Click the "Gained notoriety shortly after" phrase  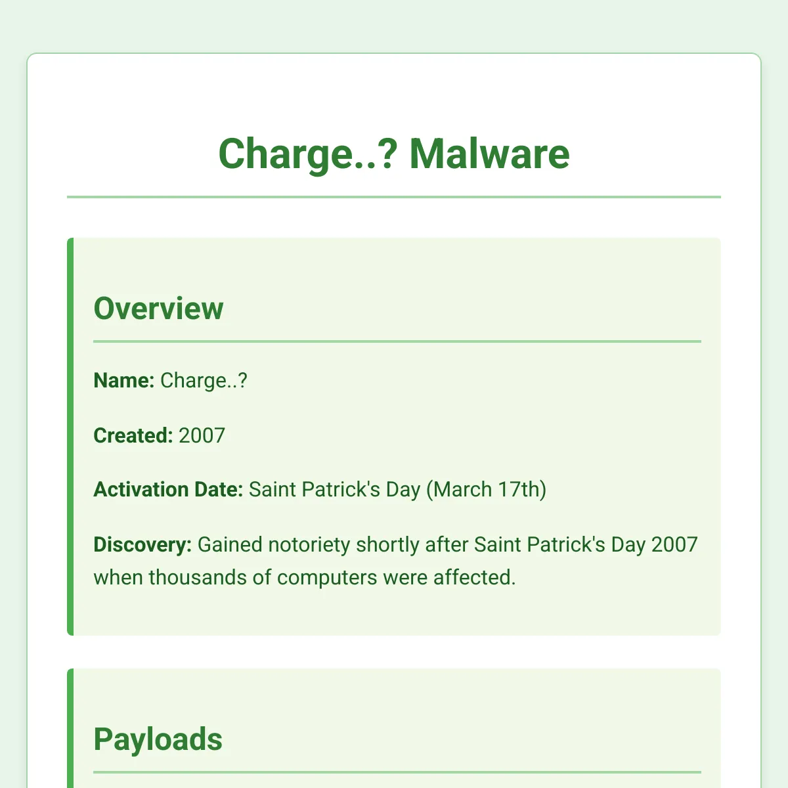pyautogui.click(x=333, y=545)
